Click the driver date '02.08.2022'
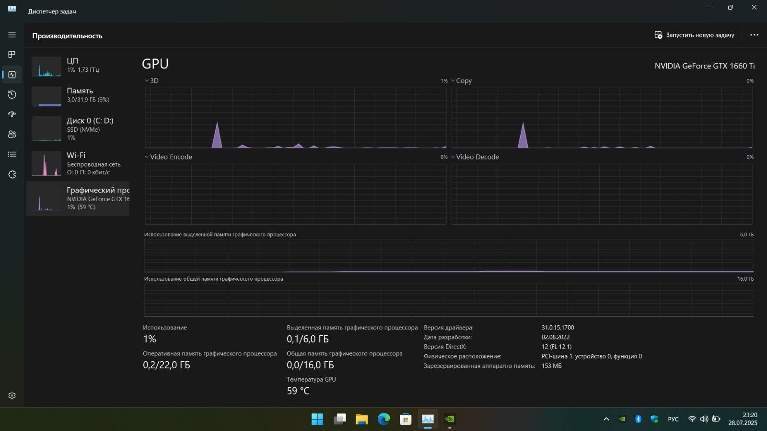The image size is (767, 431). (x=556, y=337)
